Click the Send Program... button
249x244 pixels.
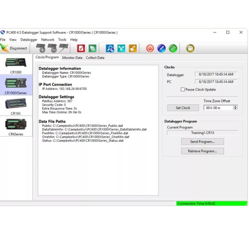(202, 141)
